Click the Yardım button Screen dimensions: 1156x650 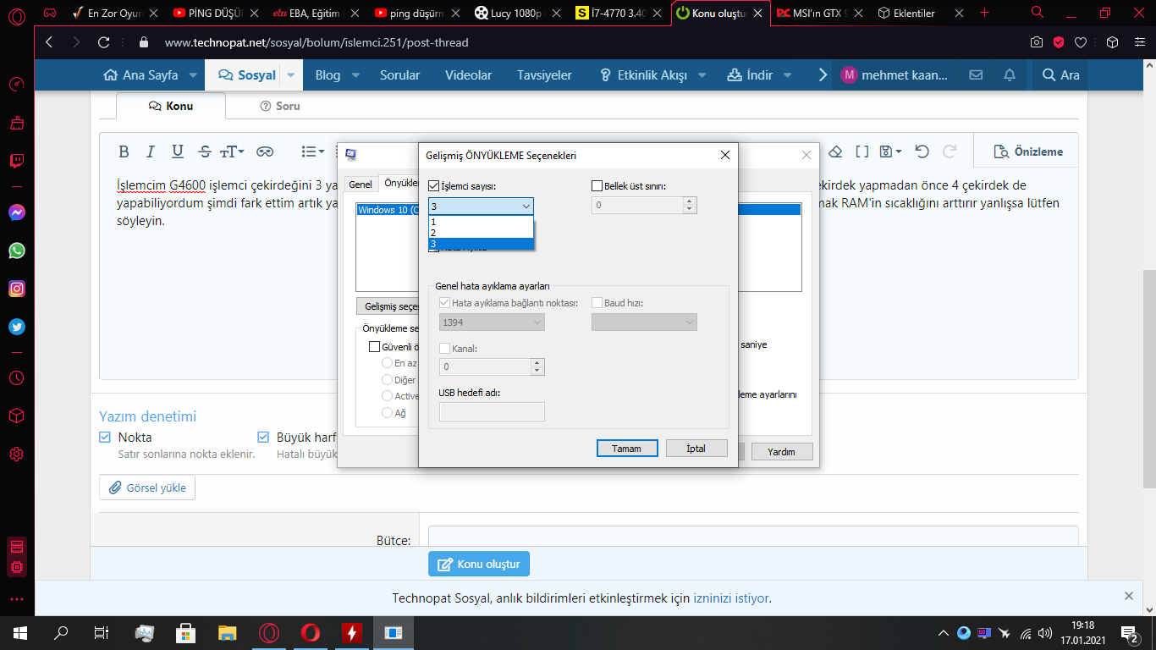781,452
